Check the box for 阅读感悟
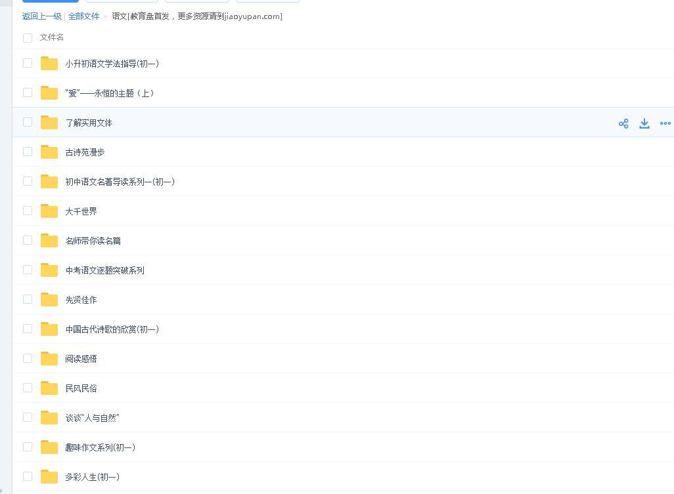 pos(28,358)
